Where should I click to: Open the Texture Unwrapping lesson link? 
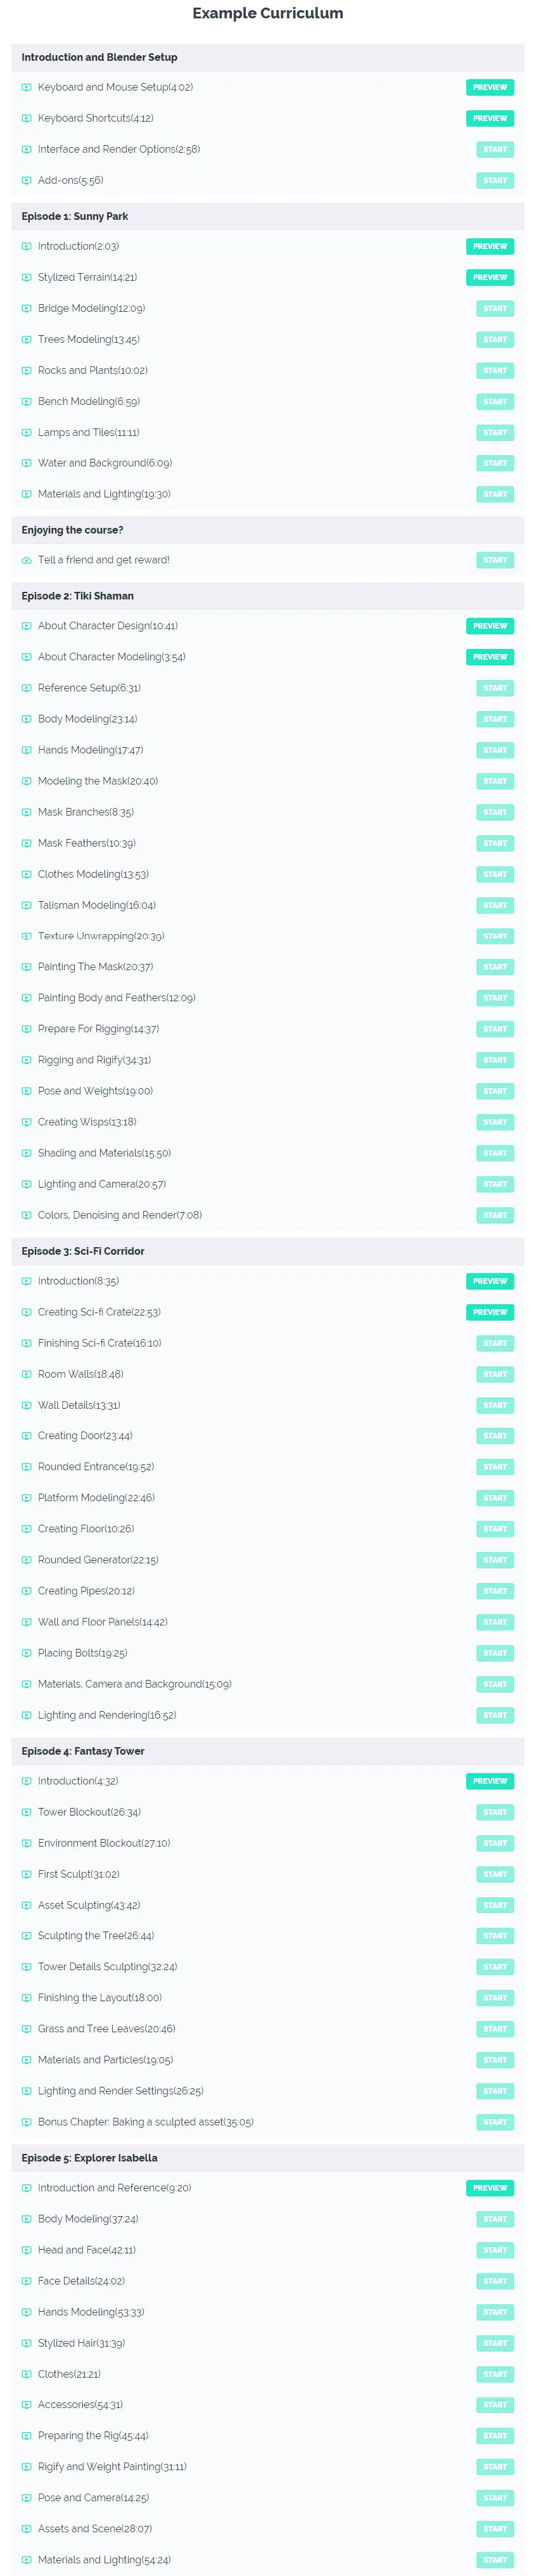[x=101, y=936]
